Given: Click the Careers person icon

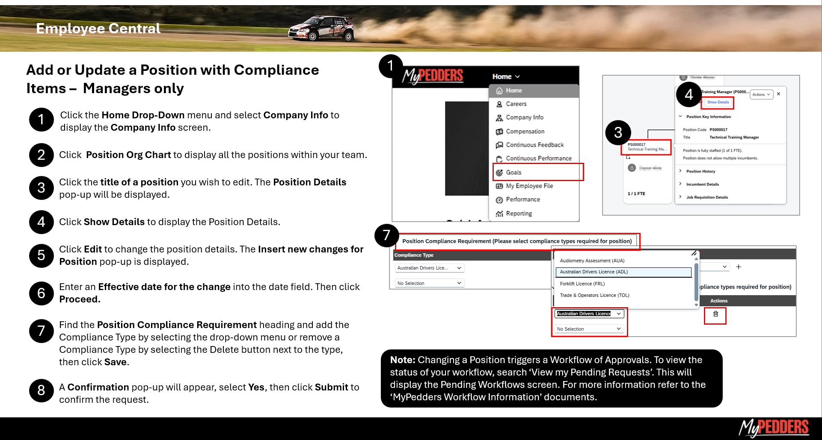Looking at the screenshot, I should click(x=499, y=104).
